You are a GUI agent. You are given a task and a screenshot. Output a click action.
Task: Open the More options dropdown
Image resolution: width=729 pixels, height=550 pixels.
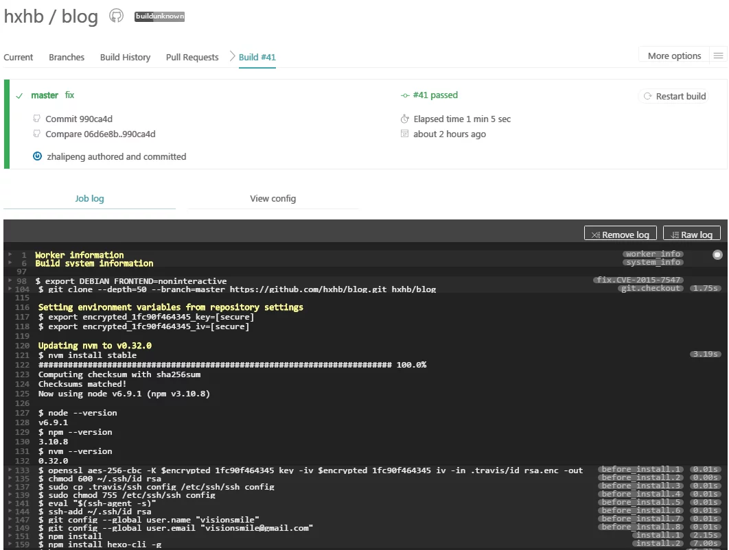(674, 56)
